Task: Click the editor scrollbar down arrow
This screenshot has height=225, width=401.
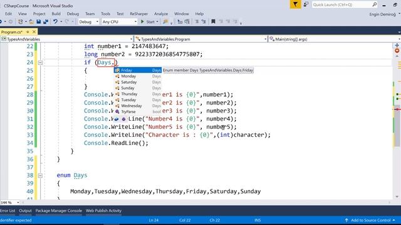Action: pos(397,197)
